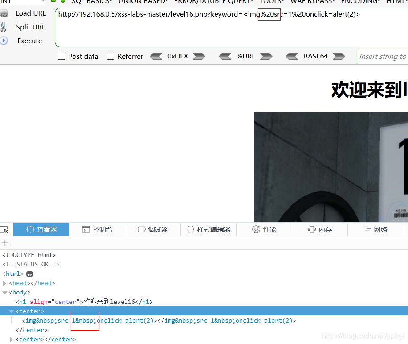Click the 0xHEX encode right arrow

click(199, 56)
